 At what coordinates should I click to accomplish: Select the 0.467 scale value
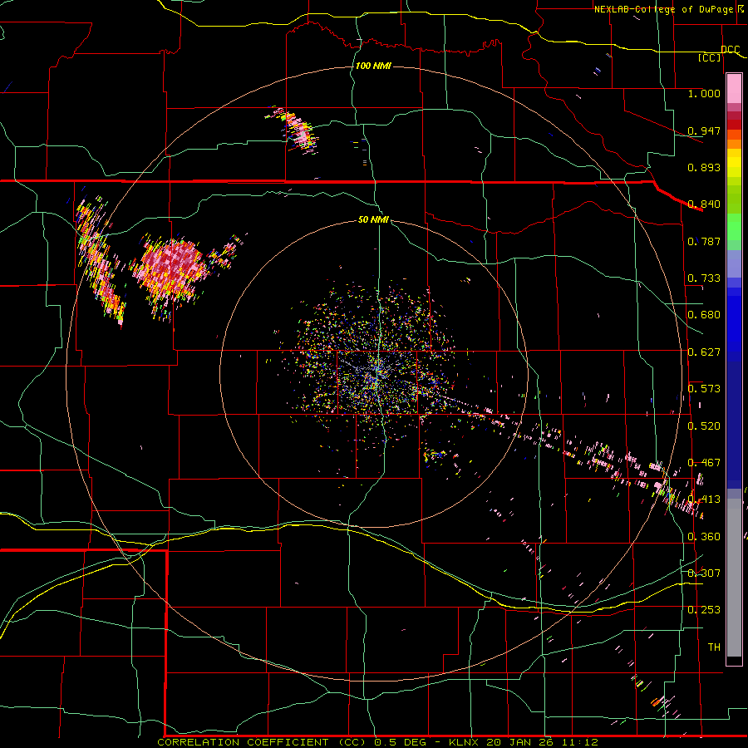coord(704,463)
